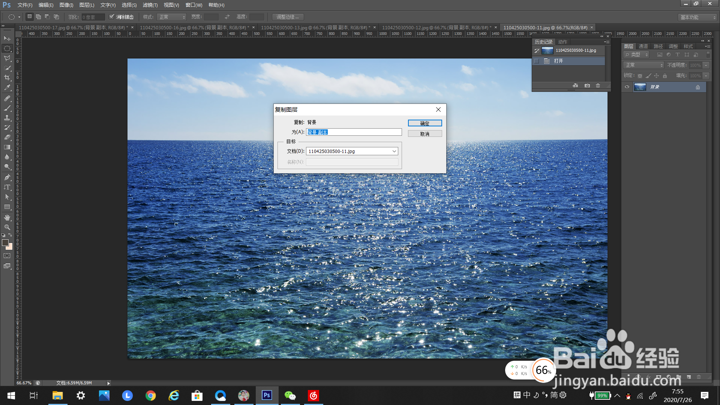Select the Pen tool
Image resolution: width=720 pixels, height=405 pixels.
point(7,177)
